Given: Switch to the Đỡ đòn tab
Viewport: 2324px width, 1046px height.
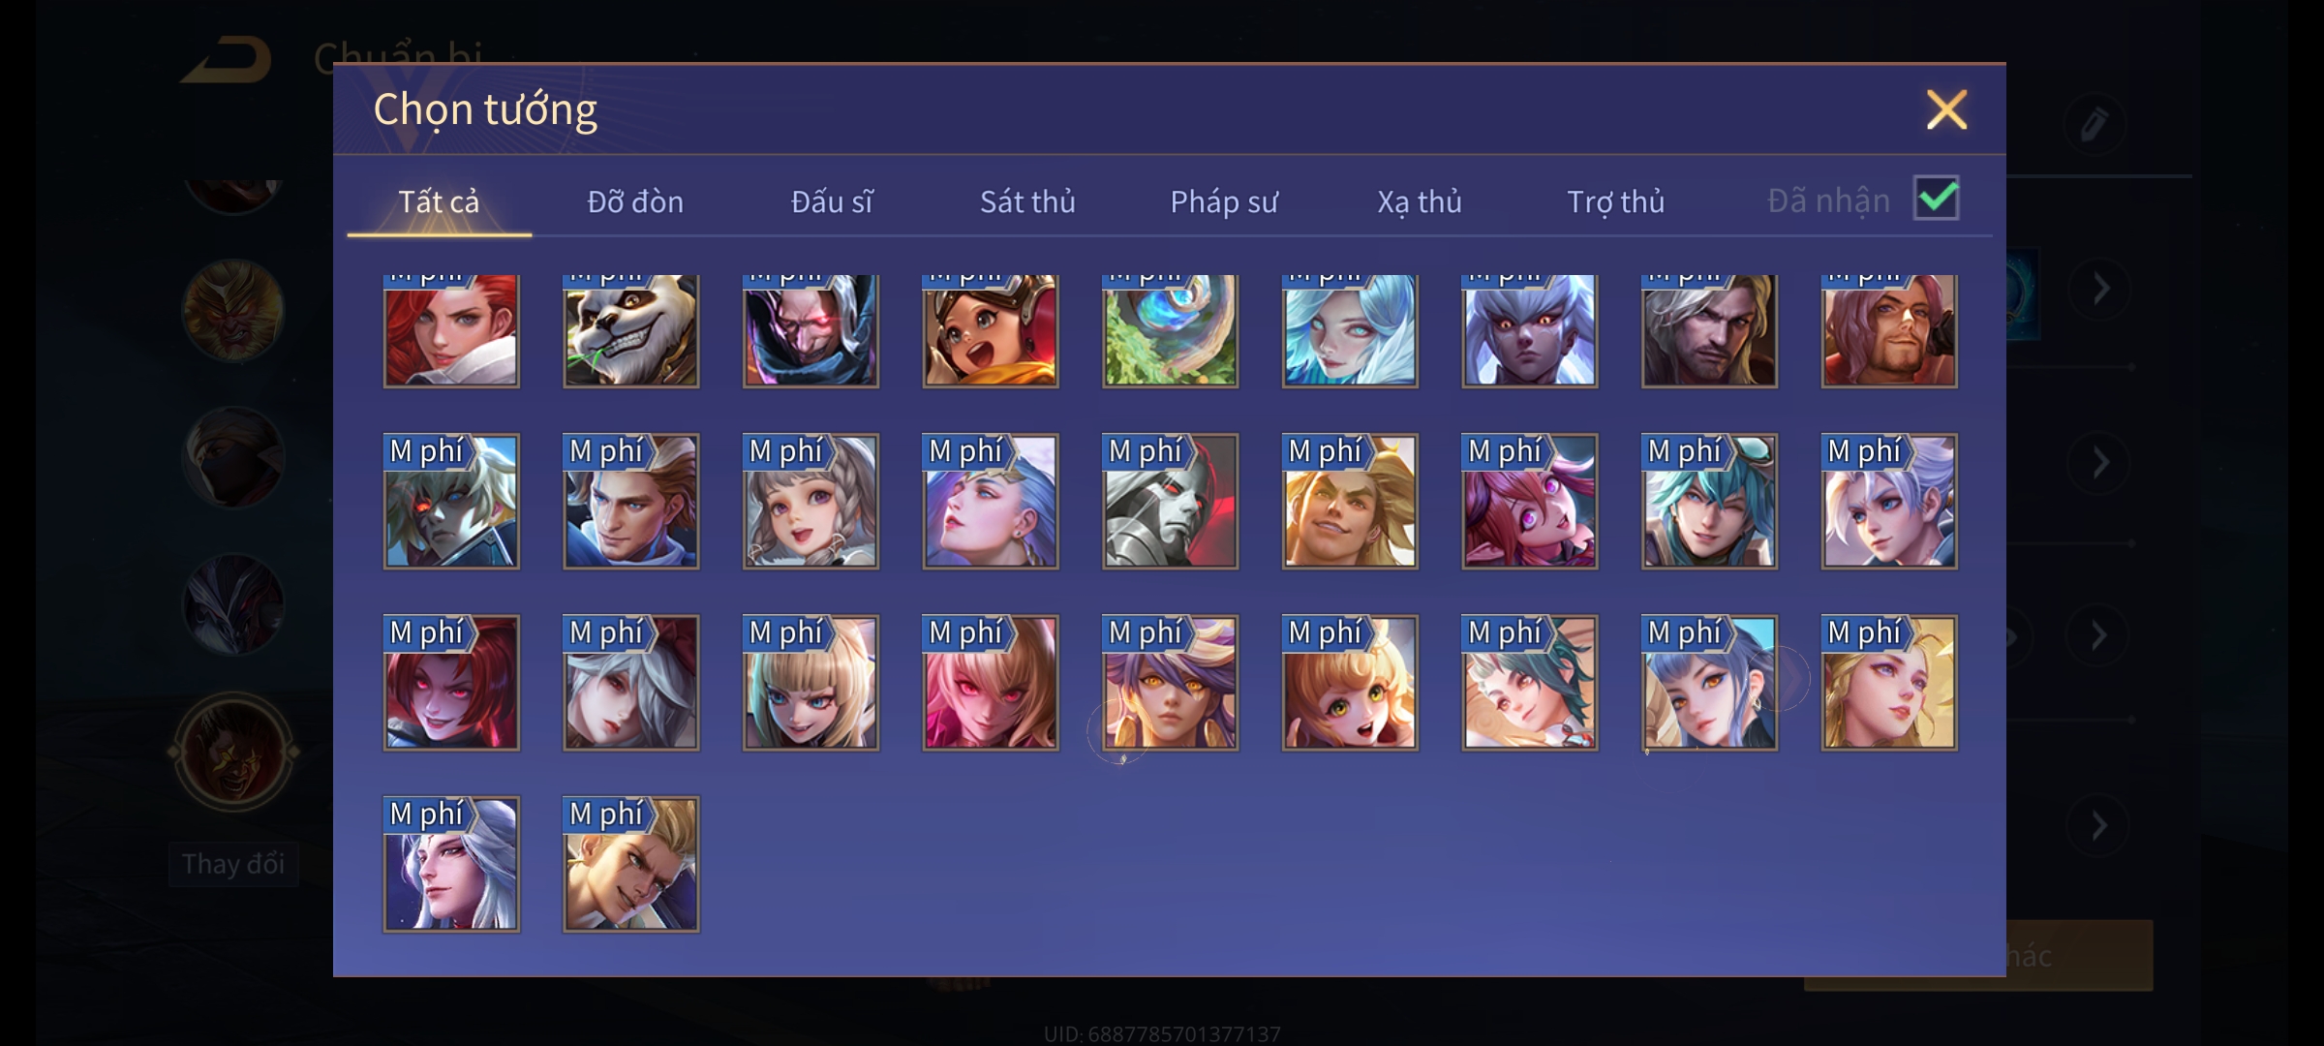Looking at the screenshot, I should [x=635, y=201].
